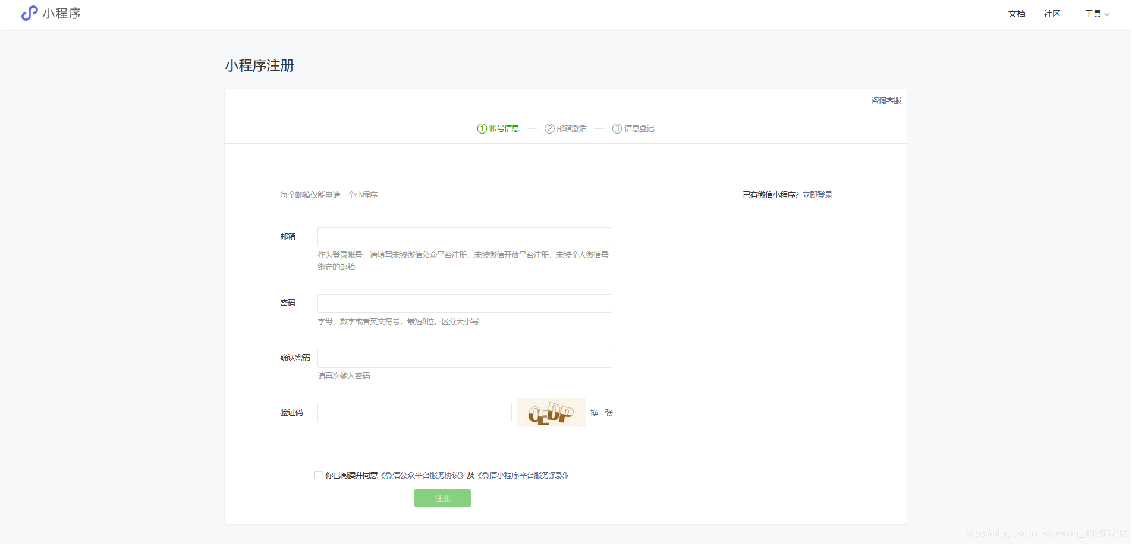Check the agreement checkbox

(x=318, y=475)
